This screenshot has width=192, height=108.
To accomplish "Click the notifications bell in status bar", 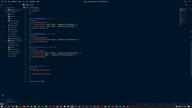I will point(190,104).
